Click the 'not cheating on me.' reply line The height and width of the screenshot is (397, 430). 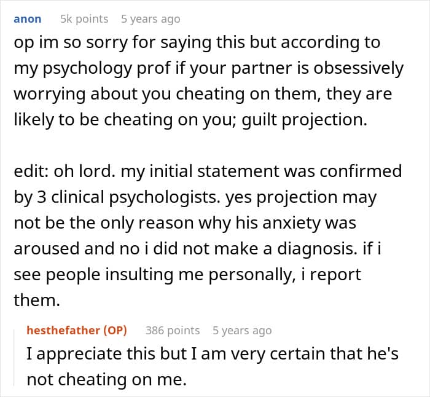pyautogui.click(x=106, y=380)
